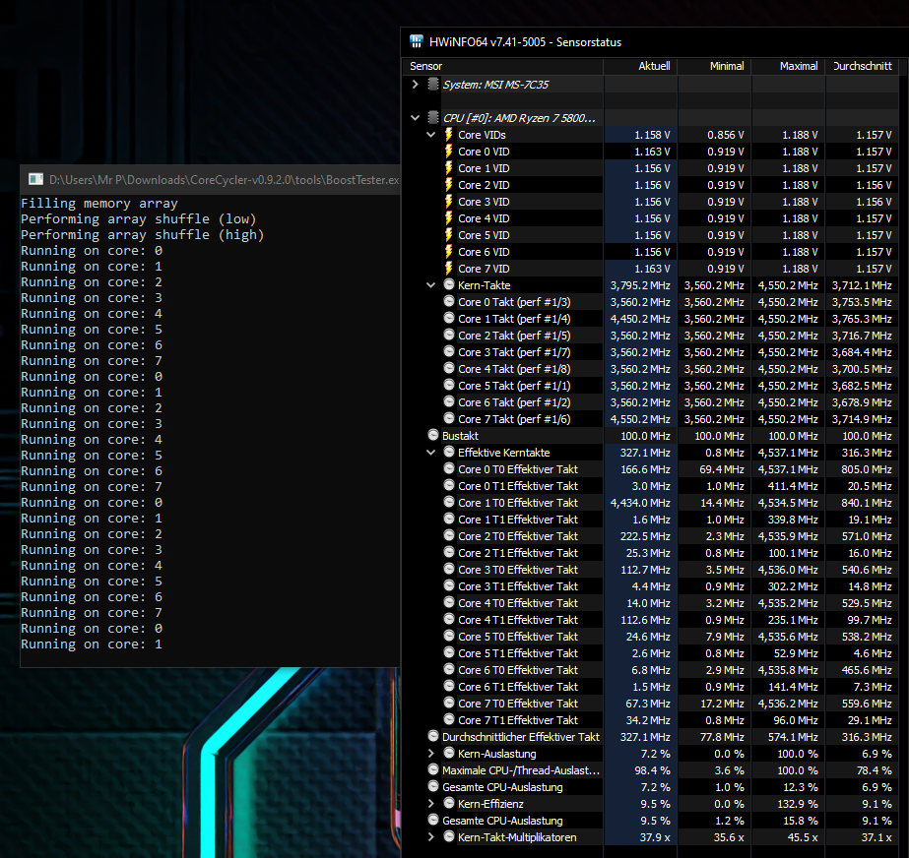Collapse the Kern-Takte group
The width and height of the screenshot is (909, 858).
click(430, 285)
